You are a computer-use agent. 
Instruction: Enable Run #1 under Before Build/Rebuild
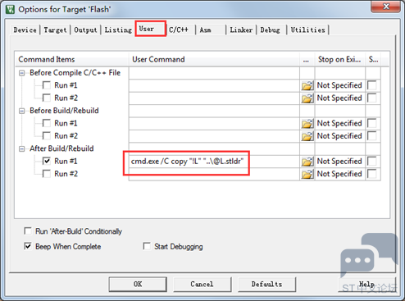[47, 123]
